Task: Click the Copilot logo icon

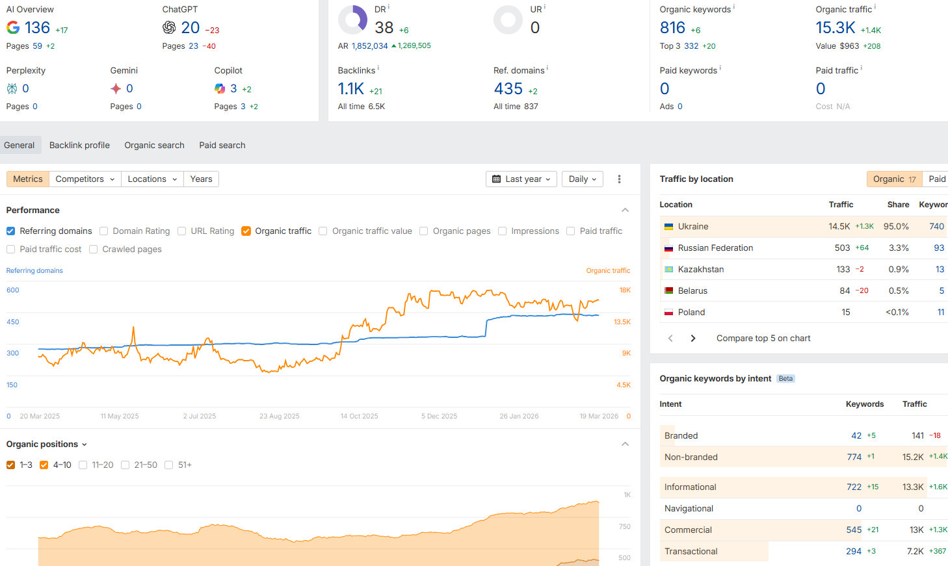Action: pos(220,89)
